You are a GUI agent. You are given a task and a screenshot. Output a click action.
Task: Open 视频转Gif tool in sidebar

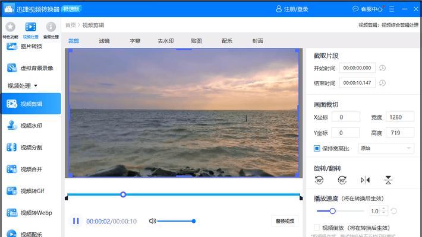(x=26, y=191)
